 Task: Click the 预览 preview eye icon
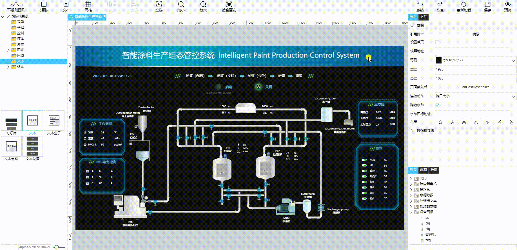(x=508, y=4)
